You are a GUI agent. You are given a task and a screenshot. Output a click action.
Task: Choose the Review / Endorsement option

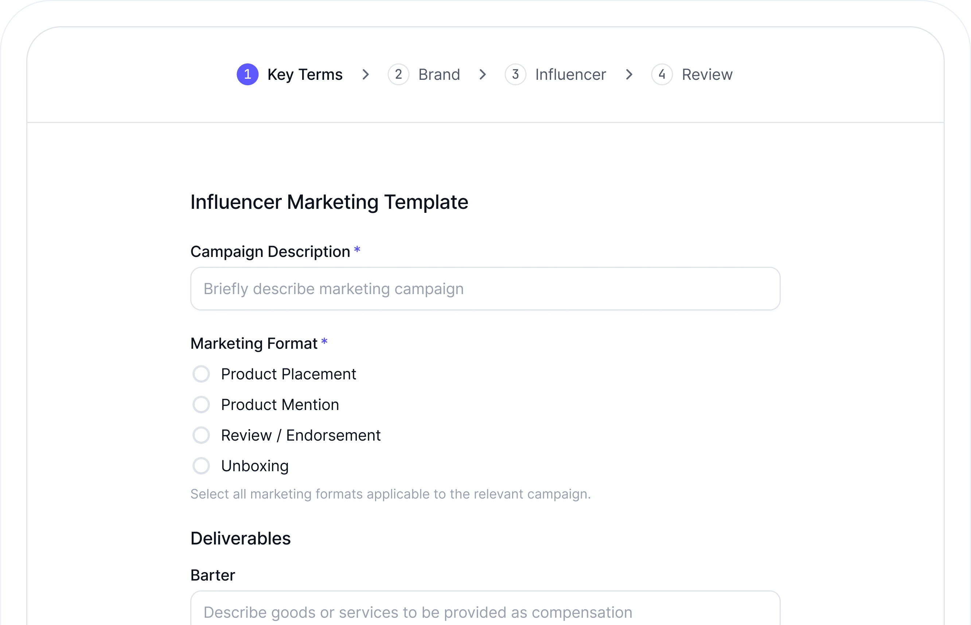pyautogui.click(x=201, y=435)
